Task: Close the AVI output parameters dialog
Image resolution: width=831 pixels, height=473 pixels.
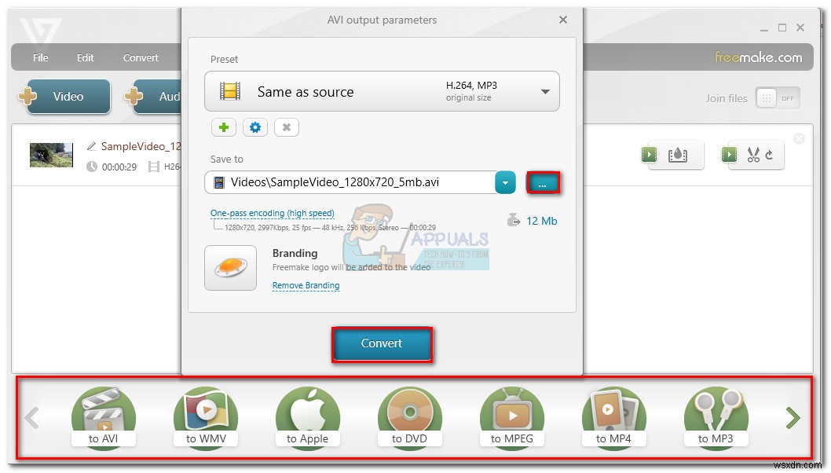Action: coord(563,20)
